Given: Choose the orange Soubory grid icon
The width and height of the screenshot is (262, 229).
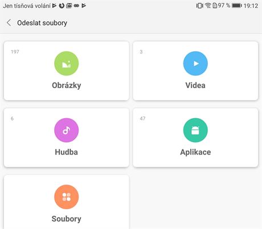Looking at the screenshot, I should [x=67, y=197].
